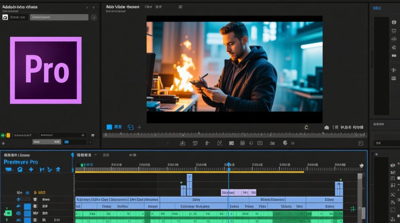
Task: Toggle the topmost blue square in the track headers
Action: 27,206
